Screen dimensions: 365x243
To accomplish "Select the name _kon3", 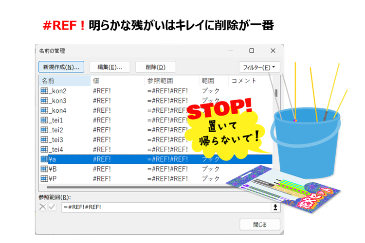I will [x=57, y=101].
